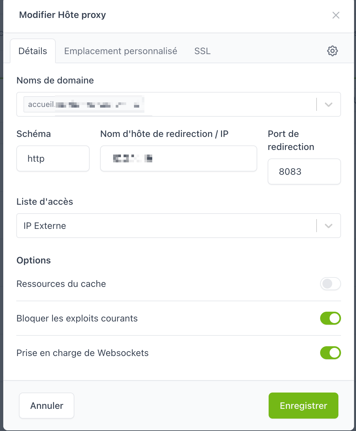Click the Modifier Hôte proxy dialog title

[x=62, y=15]
